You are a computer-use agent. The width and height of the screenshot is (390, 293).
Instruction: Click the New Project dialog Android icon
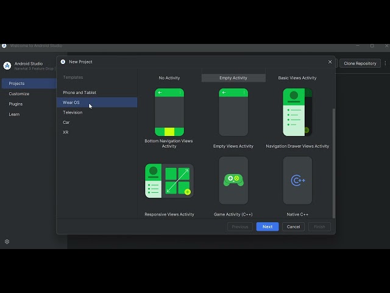[x=63, y=62]
